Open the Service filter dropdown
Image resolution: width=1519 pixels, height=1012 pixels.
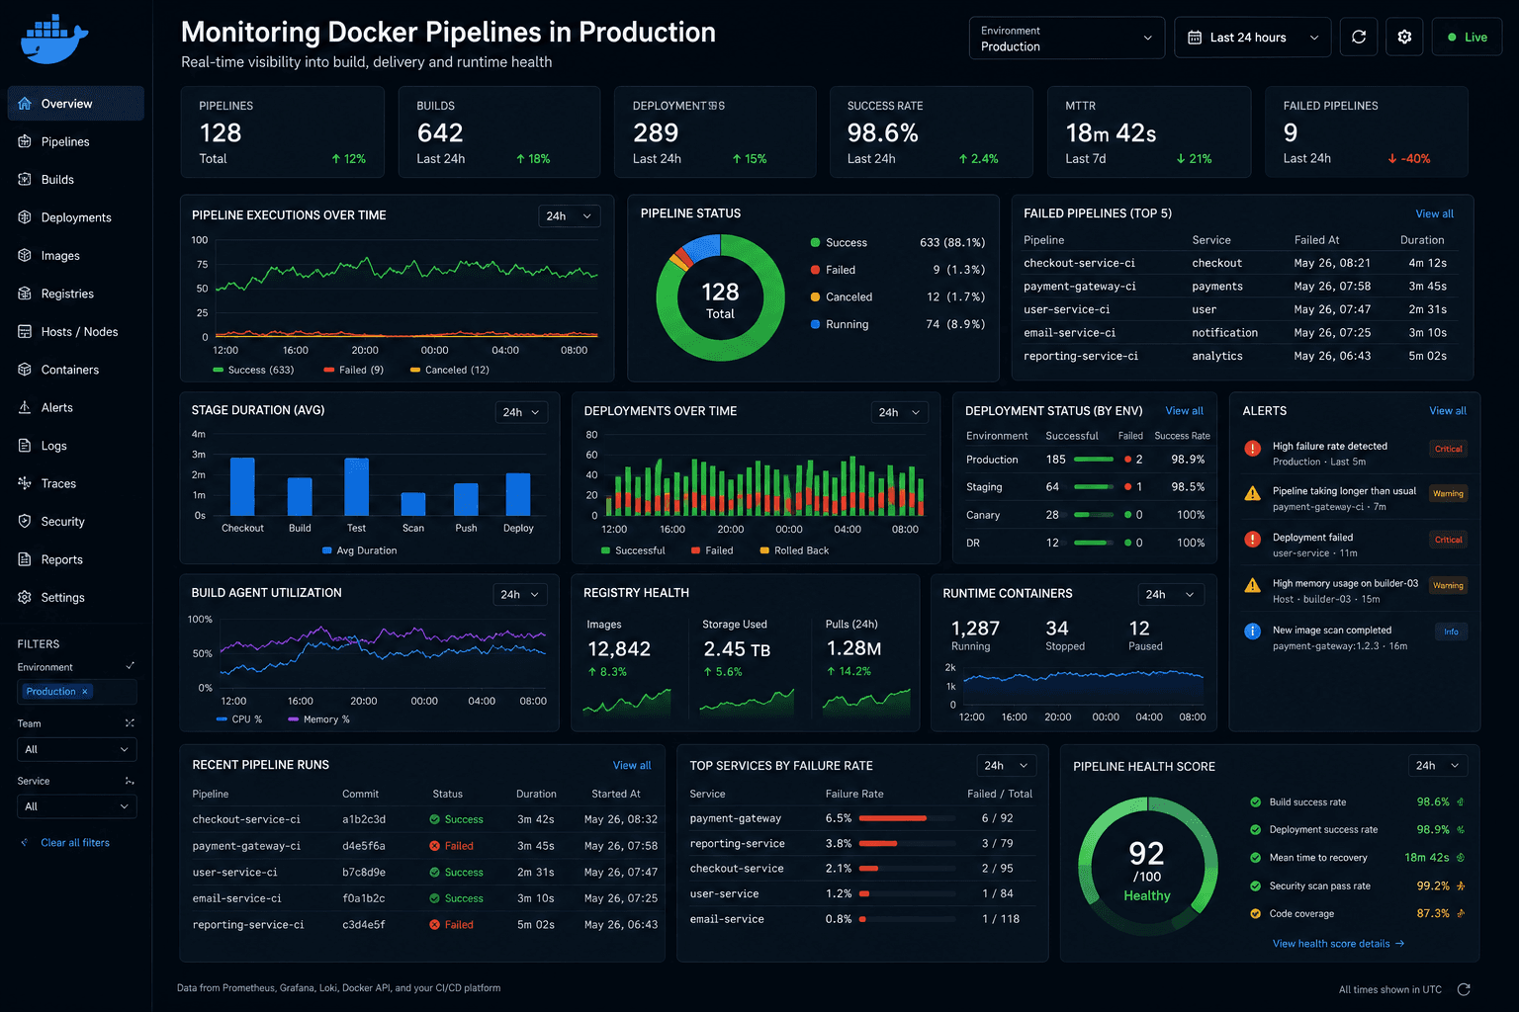(77, 806)
